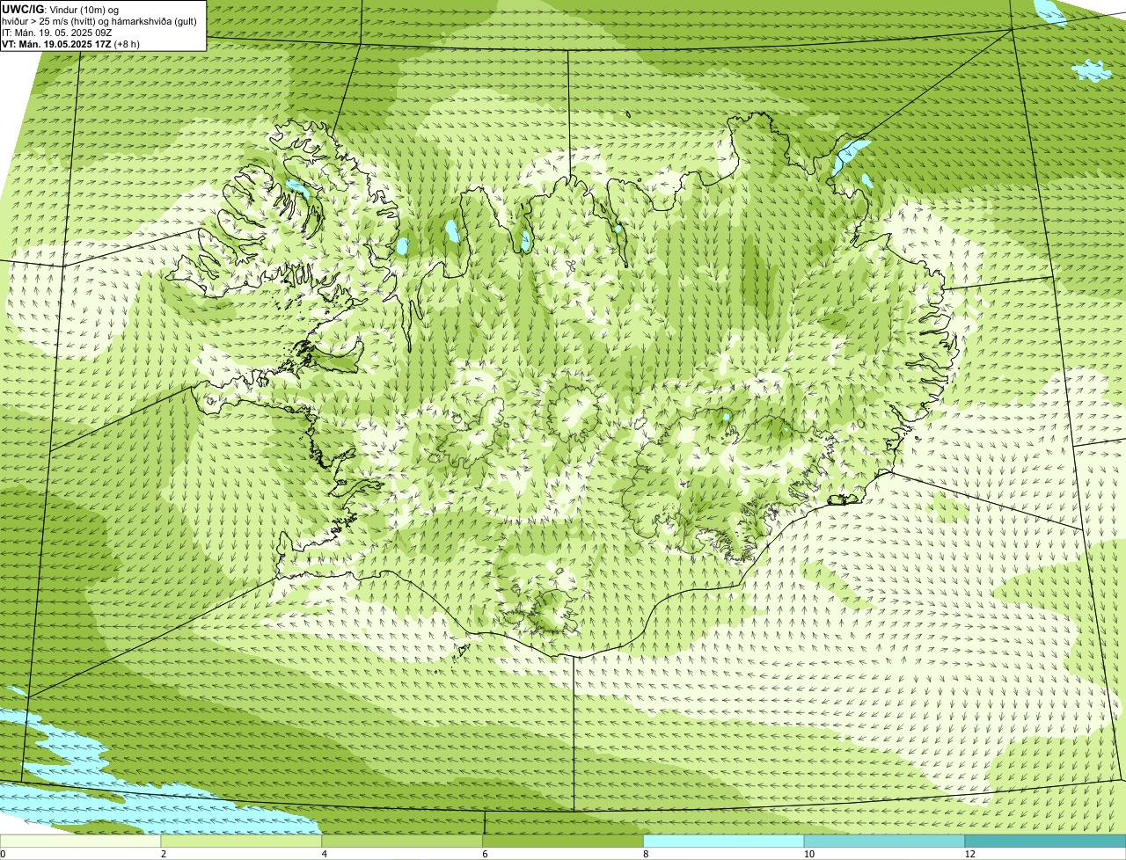
Task: Click the '10' label on the color scale
Action: pos(808,854)
